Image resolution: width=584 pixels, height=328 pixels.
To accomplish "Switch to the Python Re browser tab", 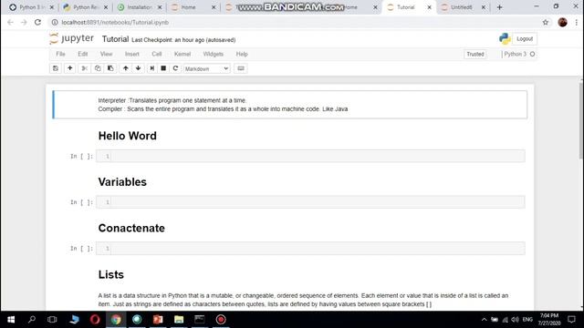I will [86, 7].
